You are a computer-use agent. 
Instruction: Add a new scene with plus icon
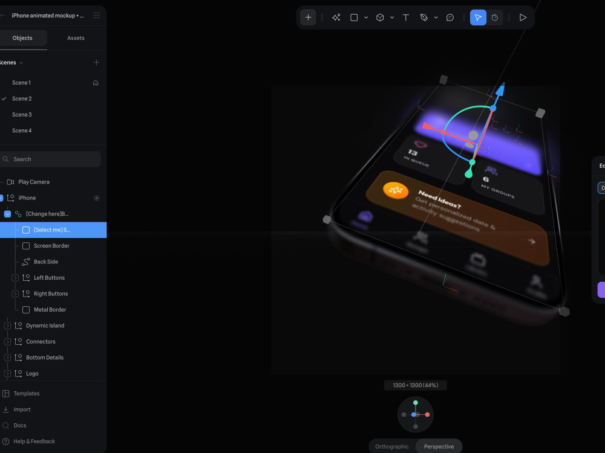tap(96, 62)
